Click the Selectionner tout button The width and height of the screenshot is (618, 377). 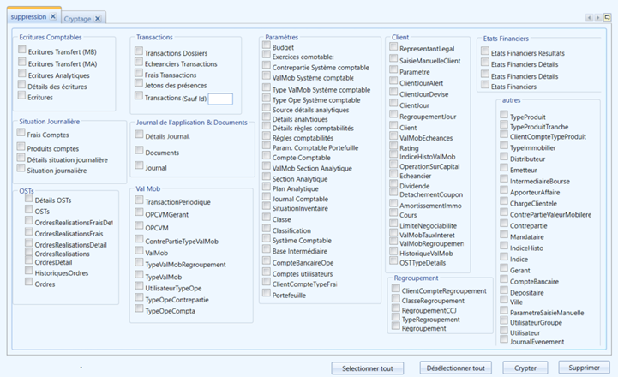click(x=368, y=368)
